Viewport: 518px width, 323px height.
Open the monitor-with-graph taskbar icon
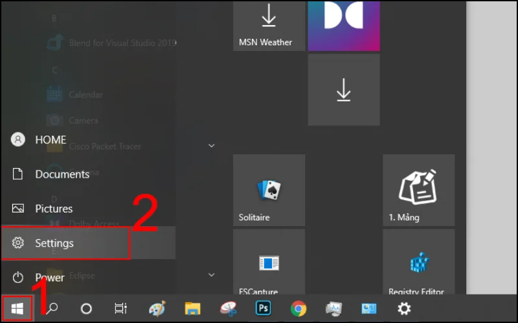pos(333,309)
